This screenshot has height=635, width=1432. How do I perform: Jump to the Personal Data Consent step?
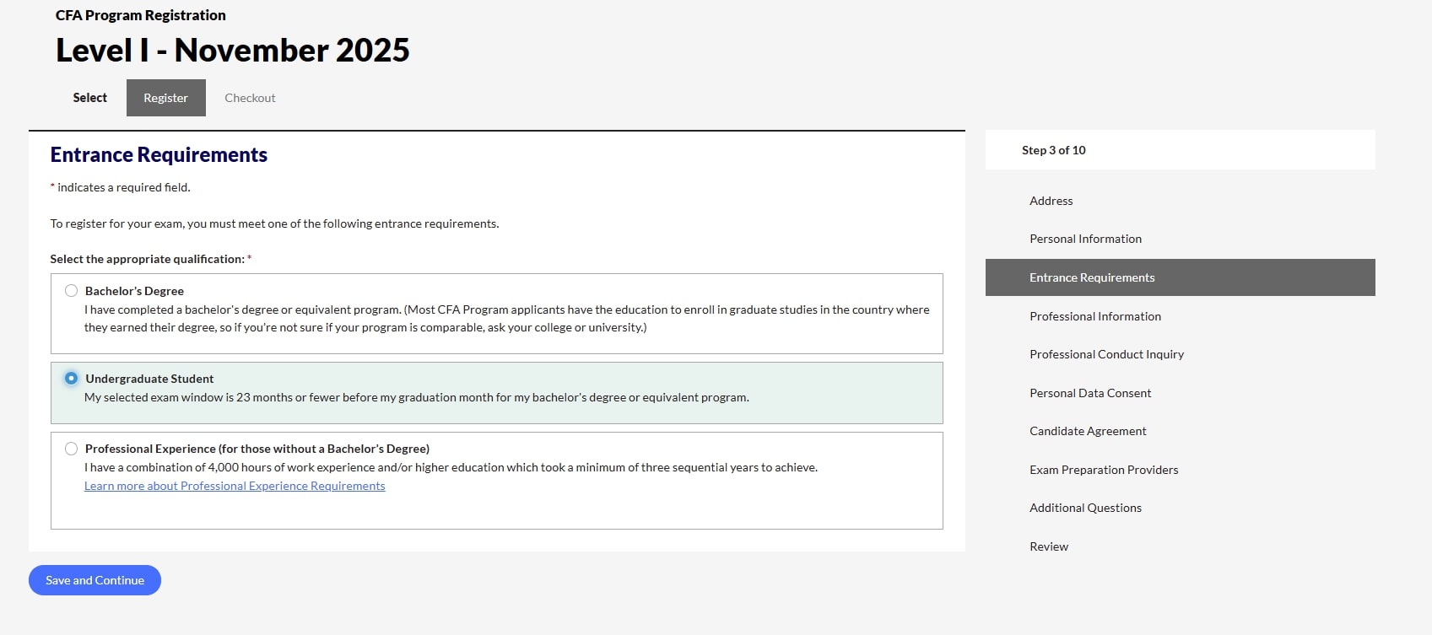click(1090, 393)
